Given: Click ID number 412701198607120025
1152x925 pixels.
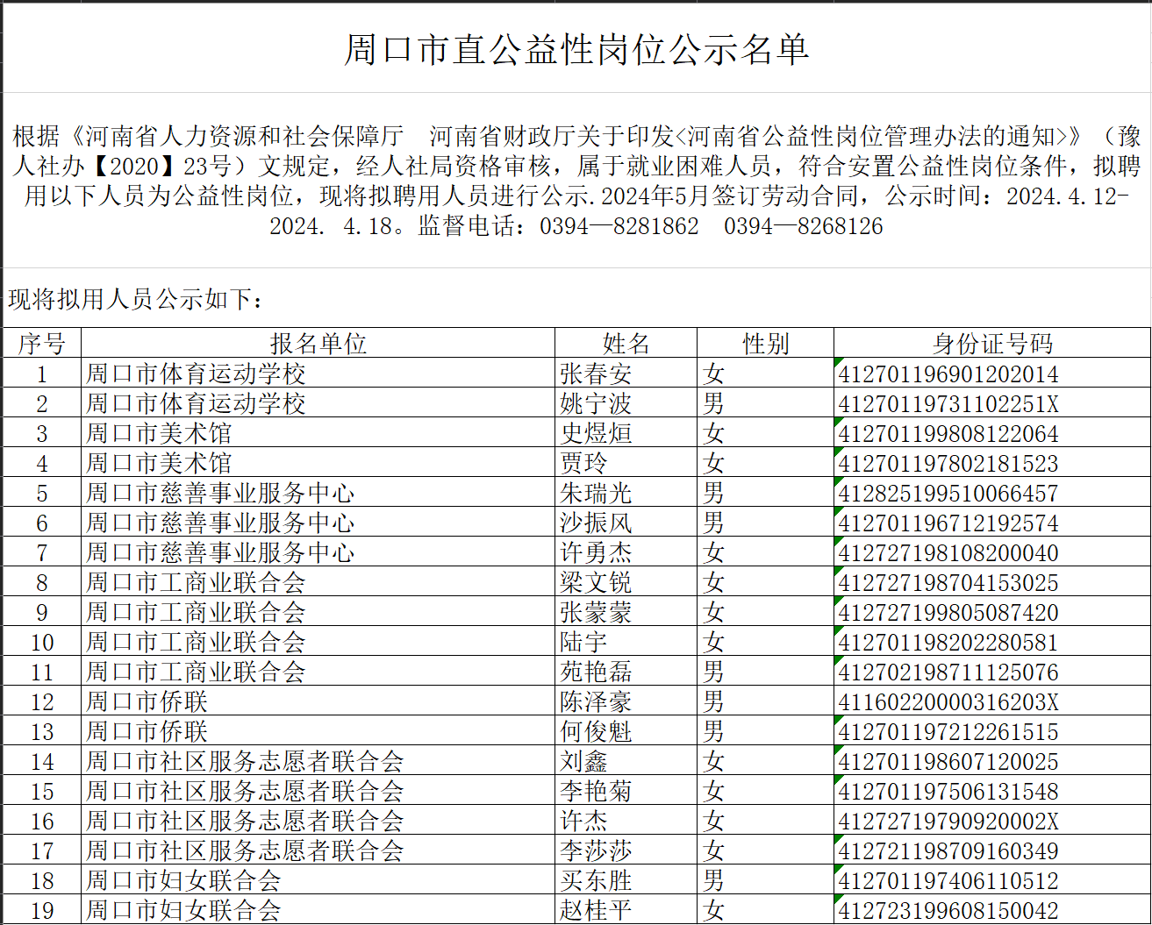Looking at the screenshot, I should point(948,762).
